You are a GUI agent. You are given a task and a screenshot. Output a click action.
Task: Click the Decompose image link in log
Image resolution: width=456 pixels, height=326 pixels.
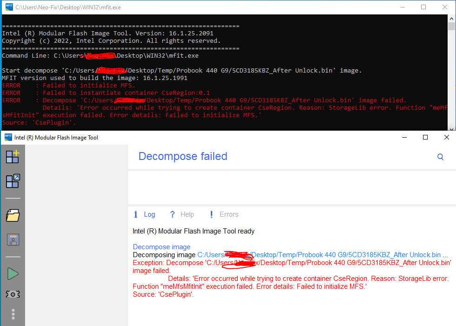pyautogui.click(x=162, y=247)
